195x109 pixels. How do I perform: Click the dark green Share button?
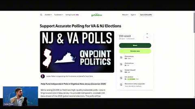pyautogui.click(x=135, y=45)
